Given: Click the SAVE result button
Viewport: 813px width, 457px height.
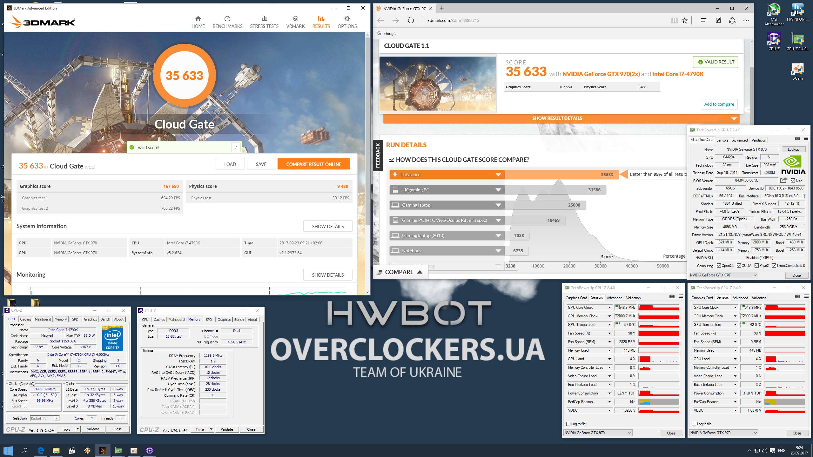Looking at the screenshot, I should (261, 164).
